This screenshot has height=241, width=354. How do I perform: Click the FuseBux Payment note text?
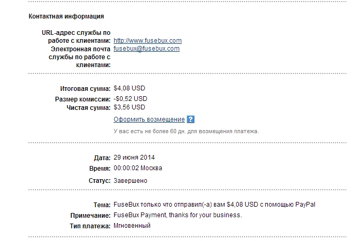pyautogui.click(x=178, y=215)
